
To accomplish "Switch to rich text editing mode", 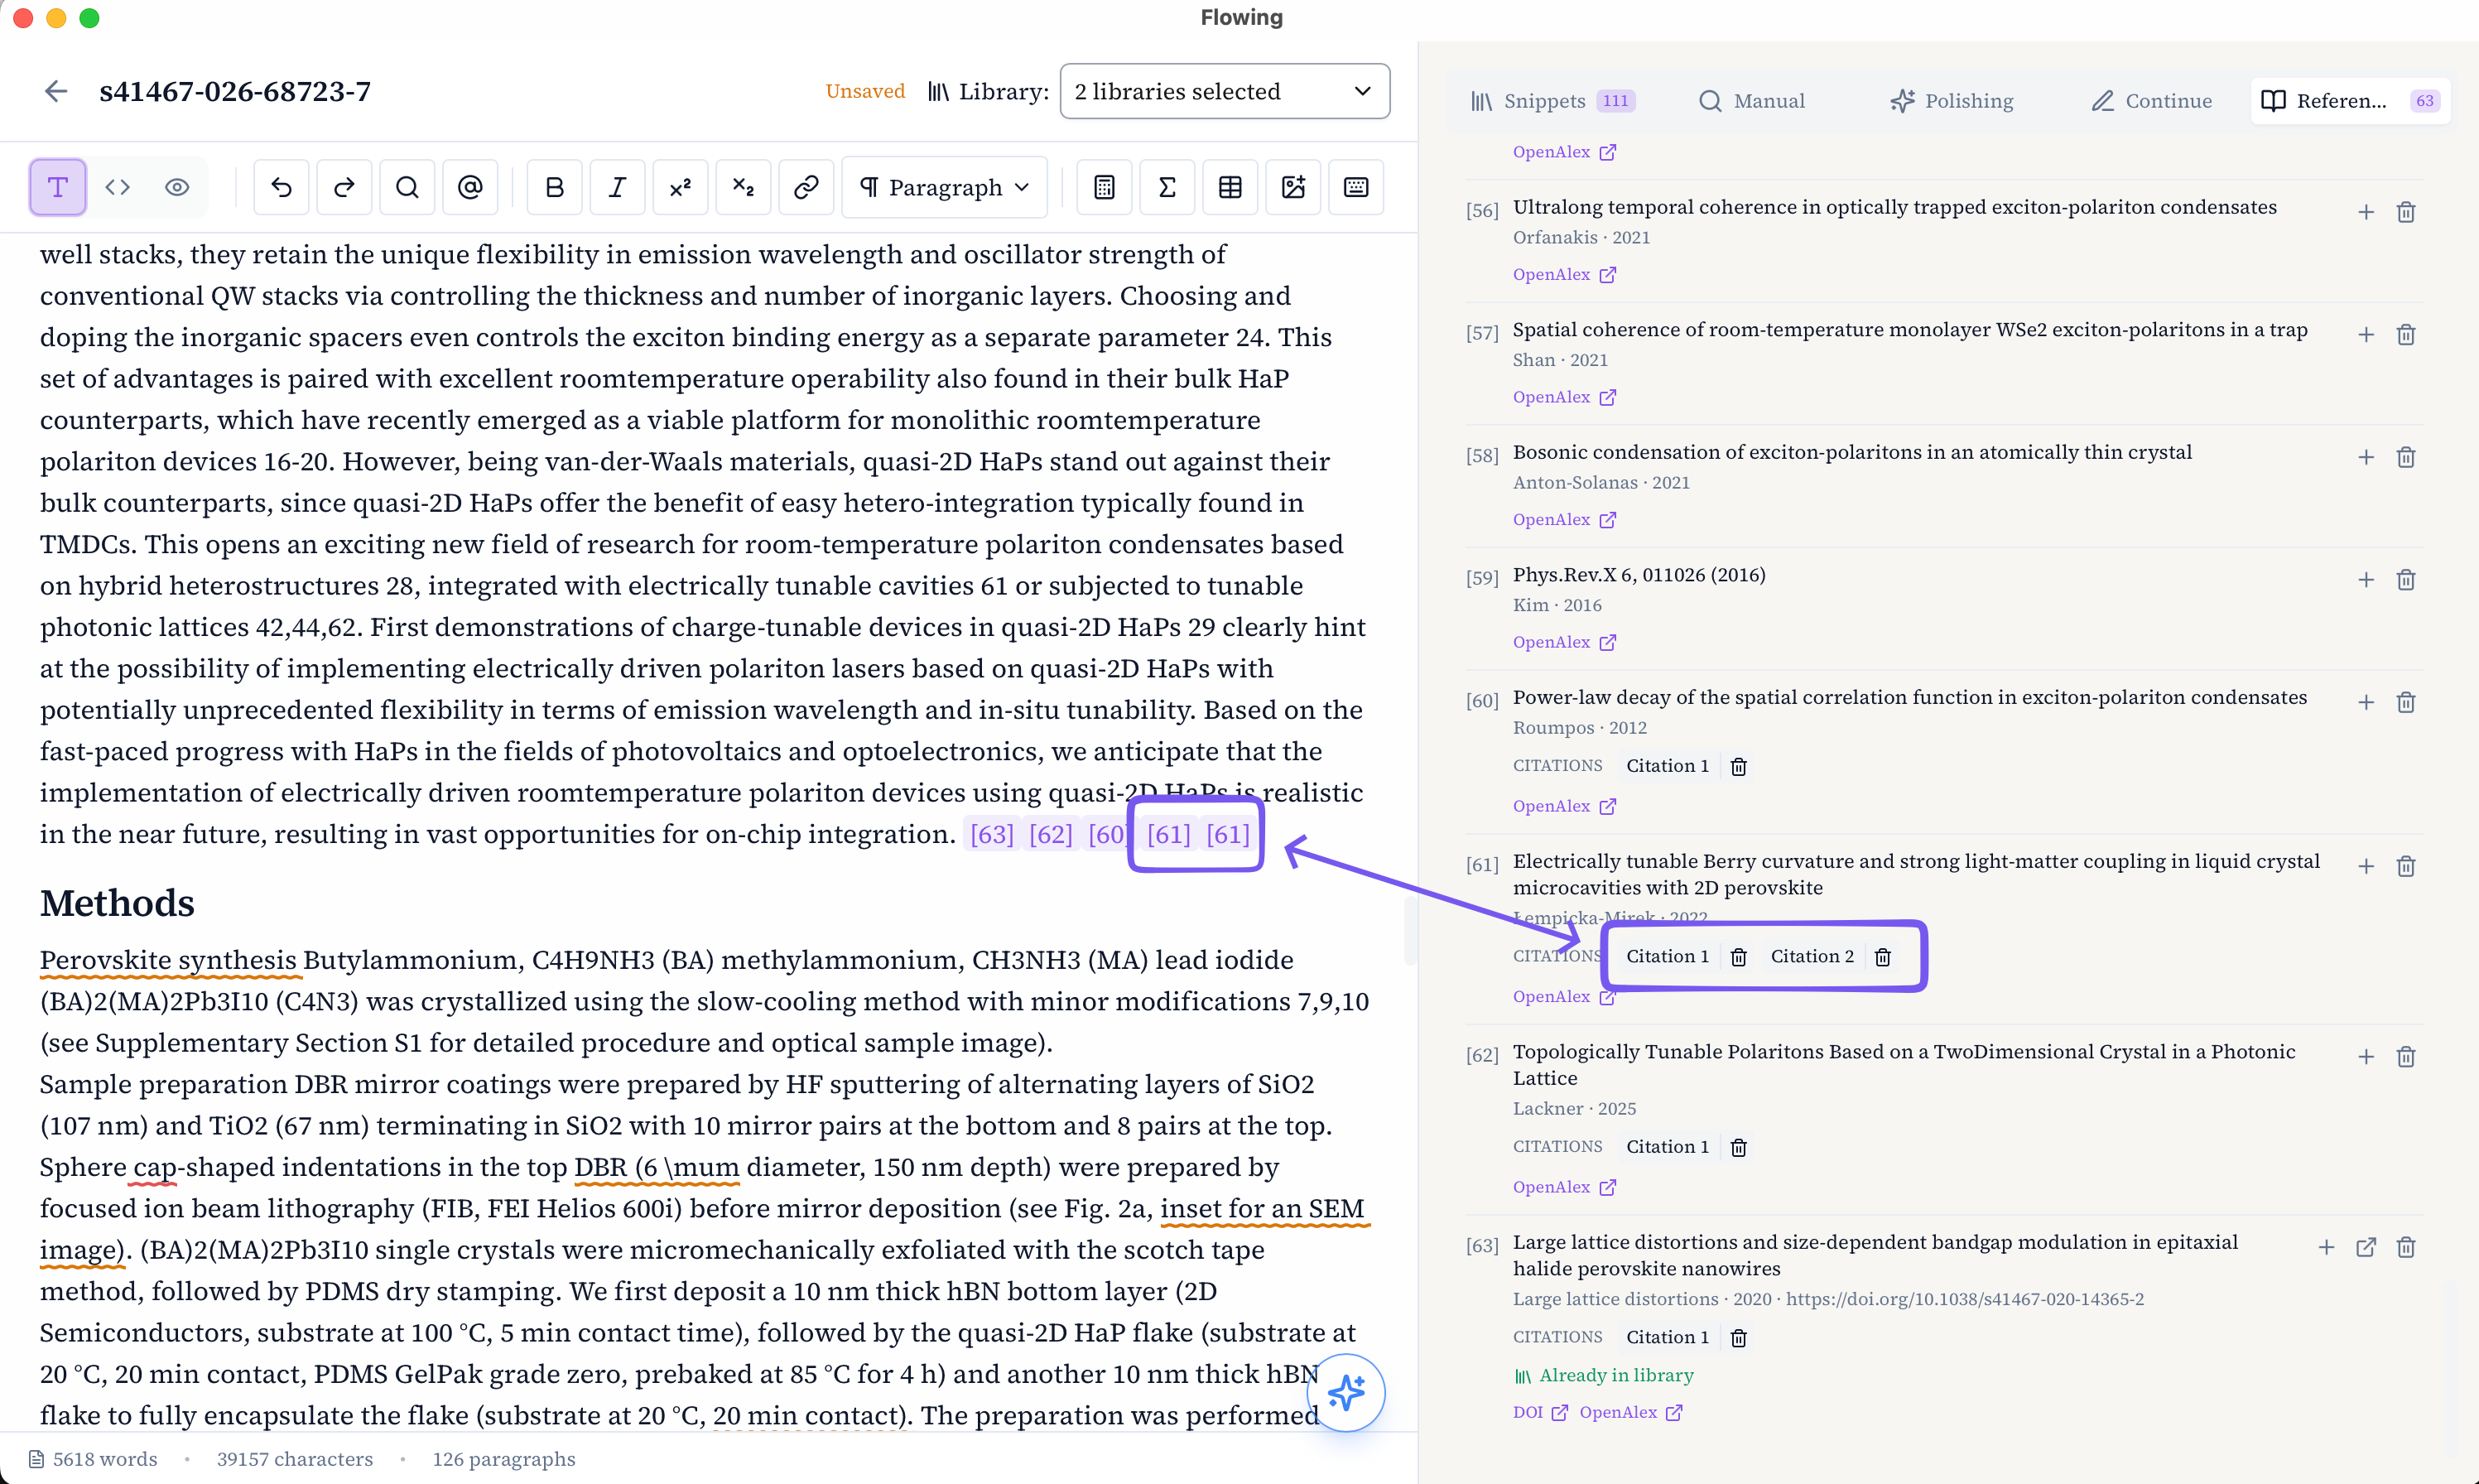I will [x=57, y=187].
